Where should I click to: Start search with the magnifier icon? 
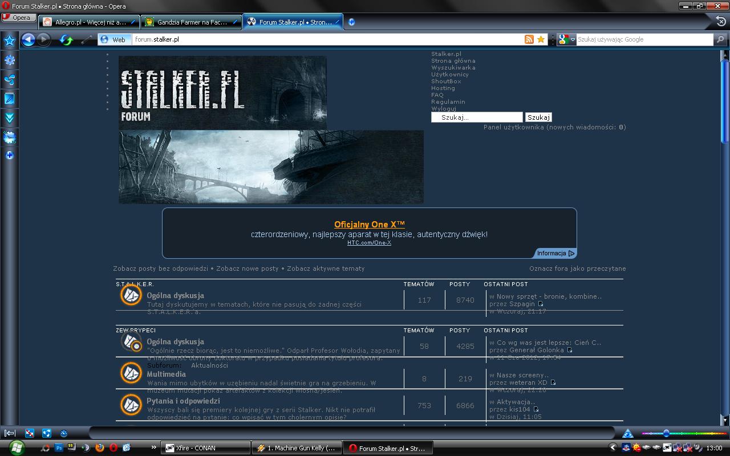[x=720, y=39]
